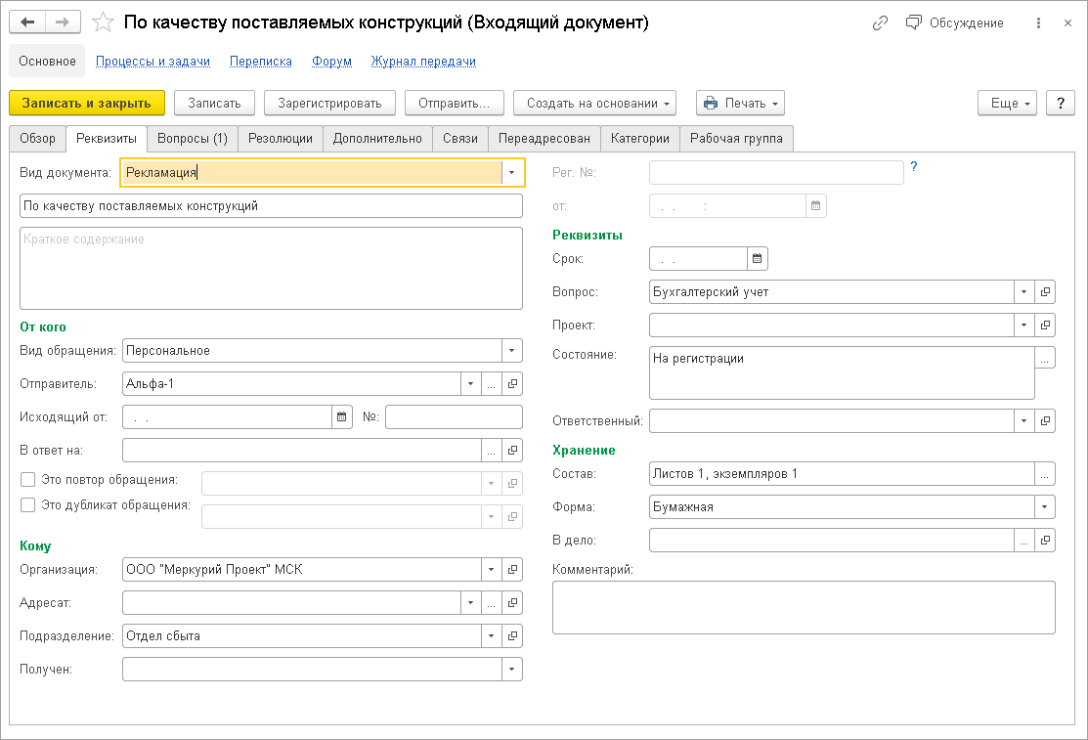Click the back navigation arrow
Viewport: 1088px width, 740px height.
[27, 22]
